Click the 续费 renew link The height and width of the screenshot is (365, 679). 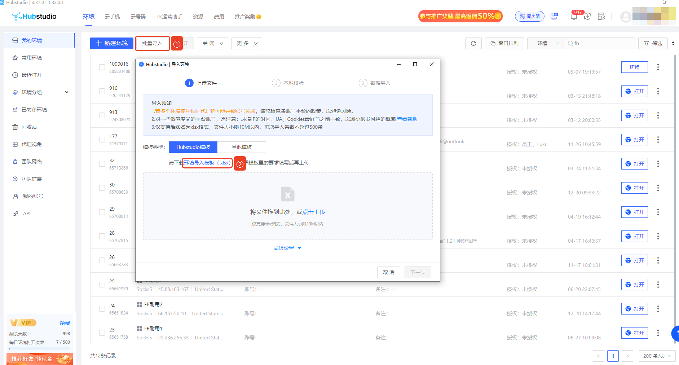click(x=65, y=323)
